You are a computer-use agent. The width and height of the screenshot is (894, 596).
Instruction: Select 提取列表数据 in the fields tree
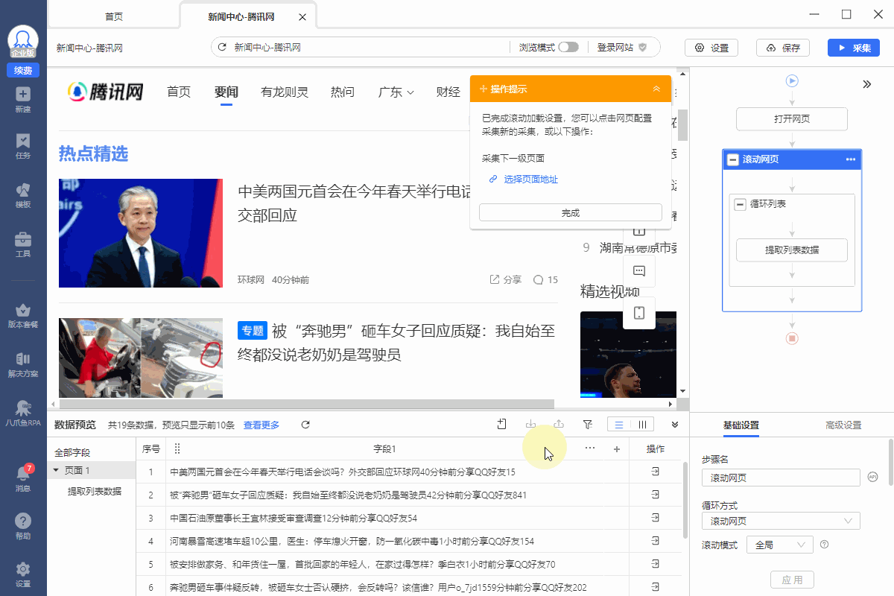pos(95,492)
